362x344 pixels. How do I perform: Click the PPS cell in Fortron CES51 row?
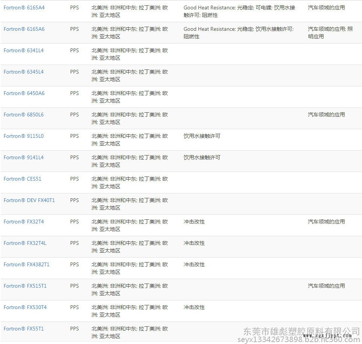pyautogui.click(x=74, y=179)
